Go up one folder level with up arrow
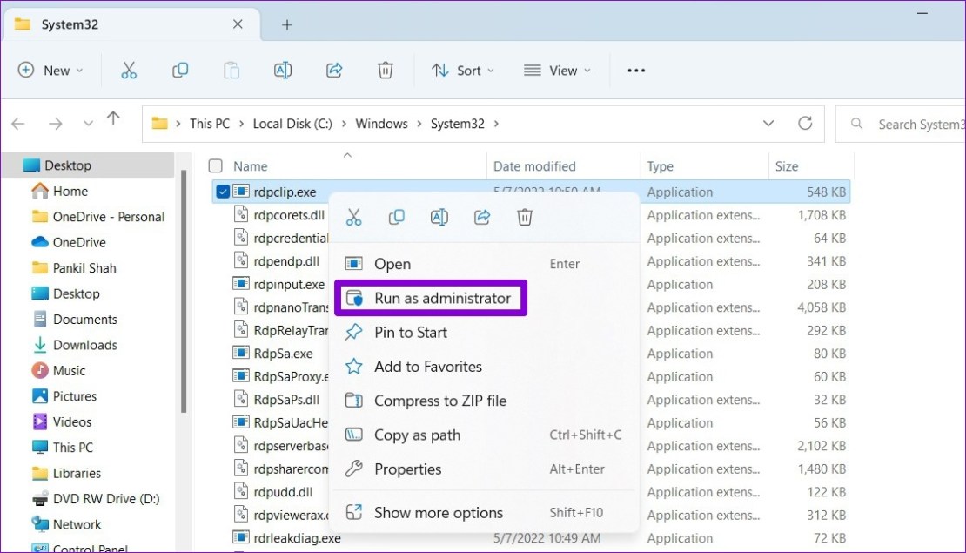 click(113, 118)
